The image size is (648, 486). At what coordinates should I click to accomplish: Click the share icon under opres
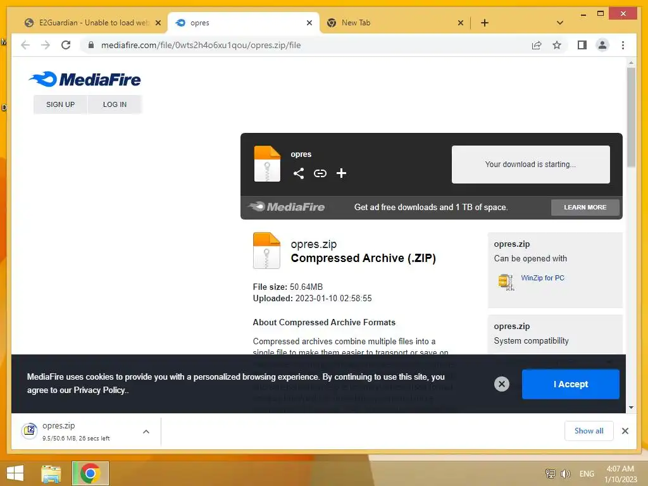coord(299,173)
